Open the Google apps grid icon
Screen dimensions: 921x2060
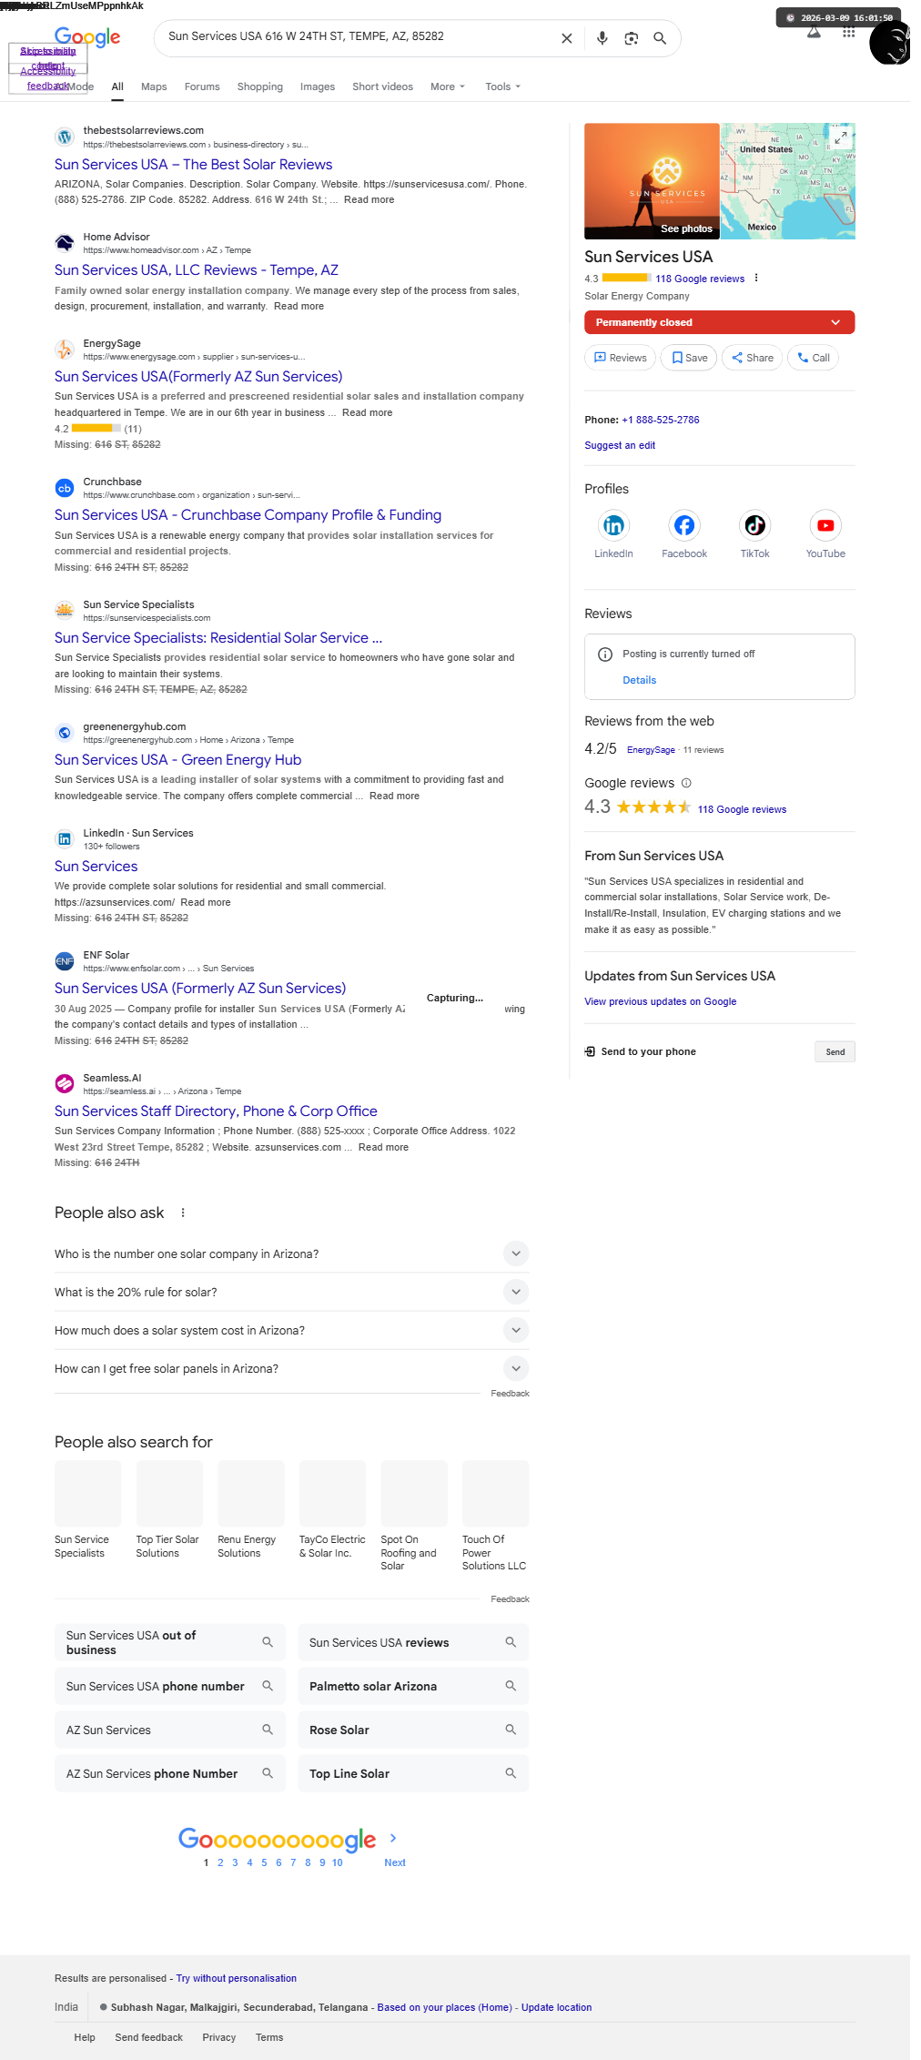848,34
